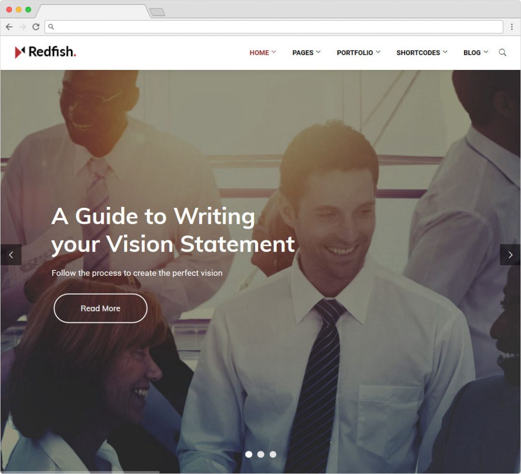Click inside the browser address bar

(x=274, y=27)
